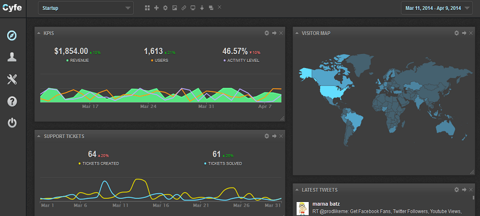Open the wrench and screwdriver tools icon
The image size is (480, 216).
click(12, 79)
